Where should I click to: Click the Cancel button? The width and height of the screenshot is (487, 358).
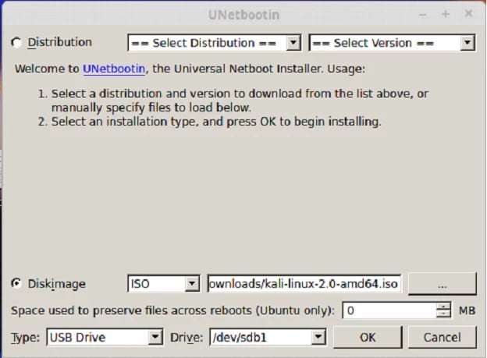tap(442, 337)
